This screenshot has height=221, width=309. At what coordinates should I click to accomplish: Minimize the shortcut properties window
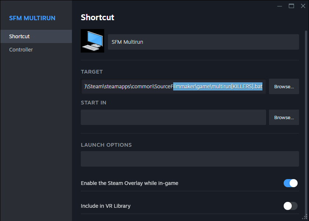tap(280, 6)
